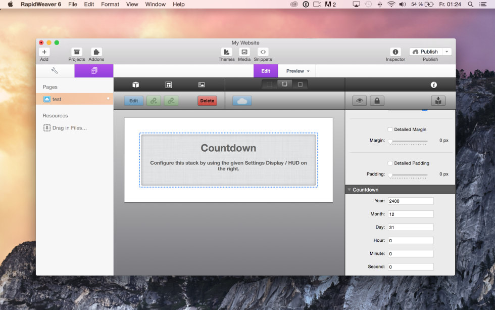Open the Projects toolbar icon

(77, 52)
